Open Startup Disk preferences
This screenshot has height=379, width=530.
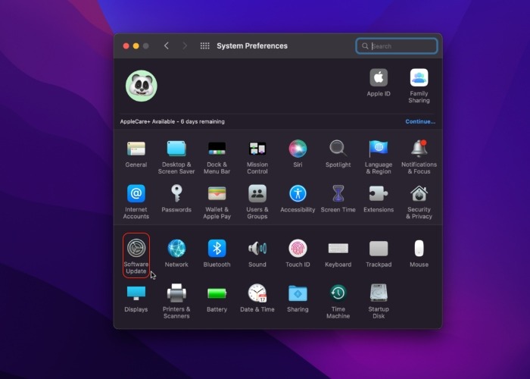coord(379,301)
